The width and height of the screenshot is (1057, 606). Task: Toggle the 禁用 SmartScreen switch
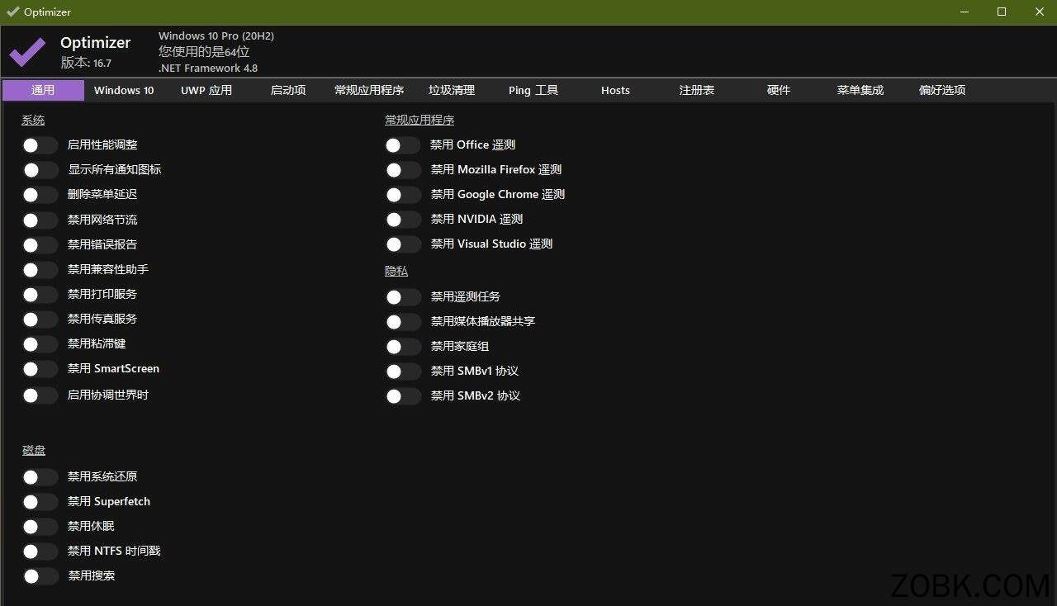(x=39, y=368)
